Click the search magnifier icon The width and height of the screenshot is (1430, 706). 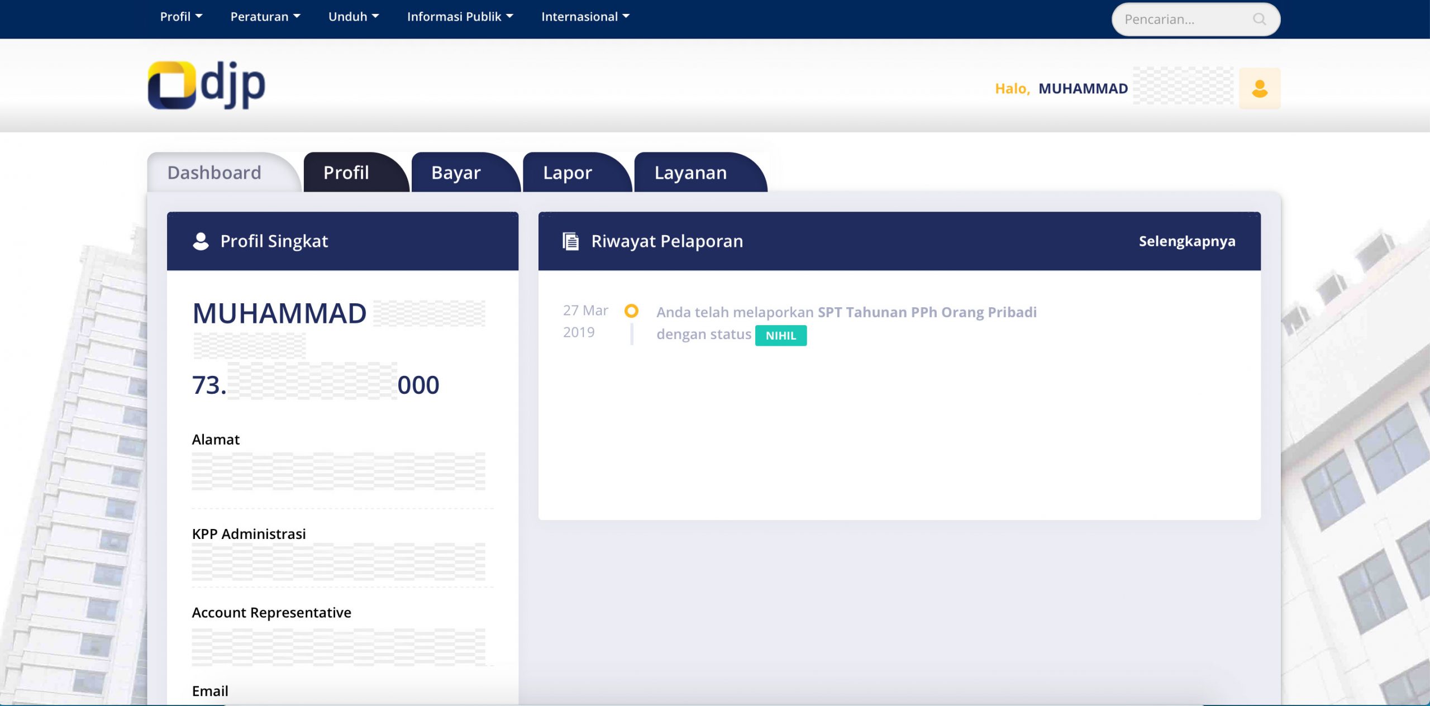(x=1259, y=19)
